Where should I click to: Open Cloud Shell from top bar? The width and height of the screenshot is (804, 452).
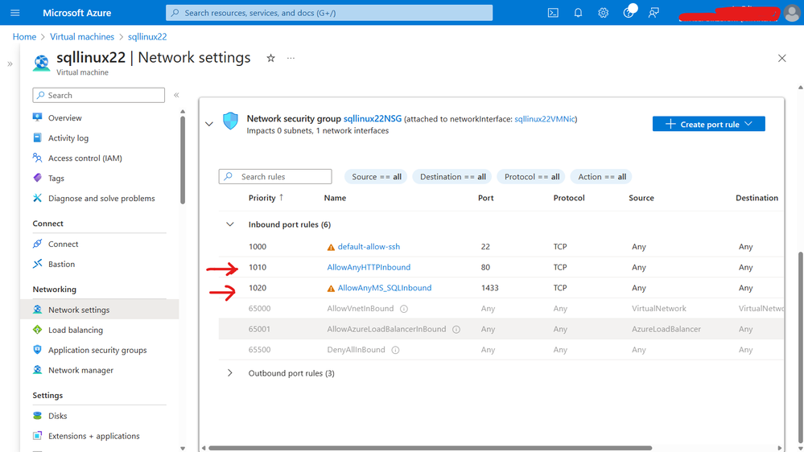click(x=553, y=13)
